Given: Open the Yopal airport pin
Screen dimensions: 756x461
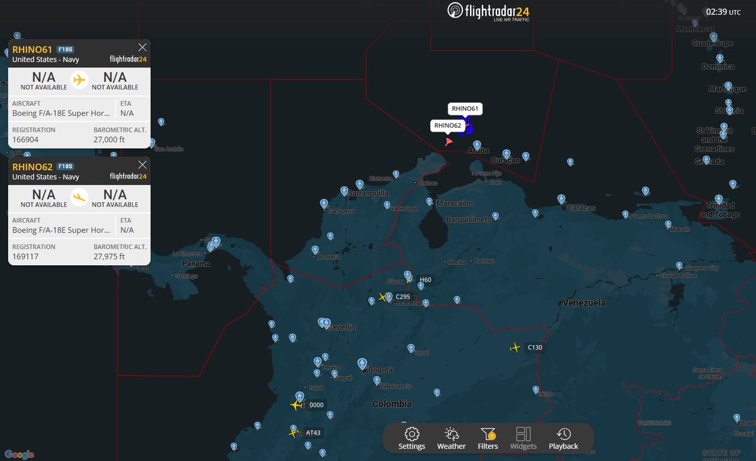Looking at the screenshot, I should pyautogui.click(x=411, y=348).
